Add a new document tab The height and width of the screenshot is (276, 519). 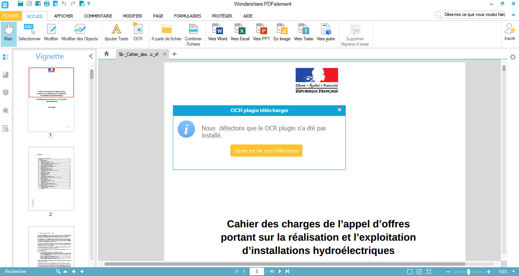[174, 54]
